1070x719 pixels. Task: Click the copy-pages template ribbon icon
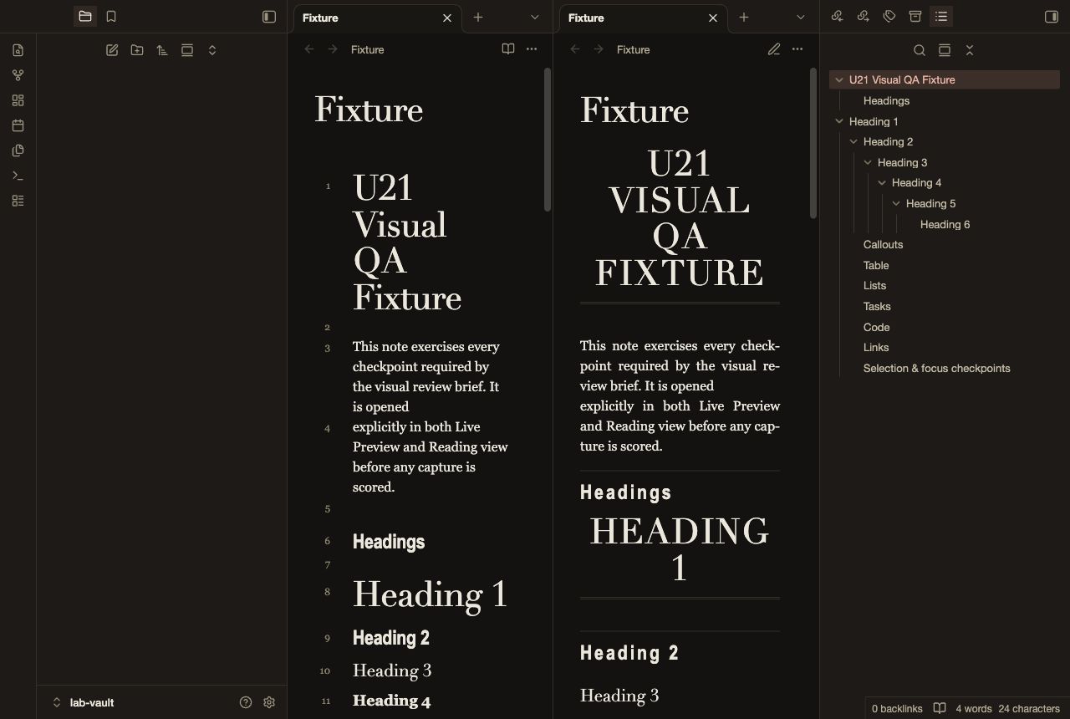tap(18, 150)
